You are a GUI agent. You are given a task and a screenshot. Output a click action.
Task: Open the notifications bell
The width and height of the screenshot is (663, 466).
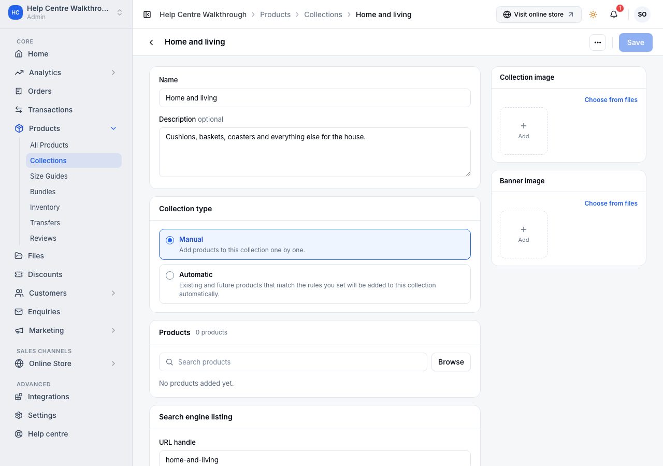614,14
